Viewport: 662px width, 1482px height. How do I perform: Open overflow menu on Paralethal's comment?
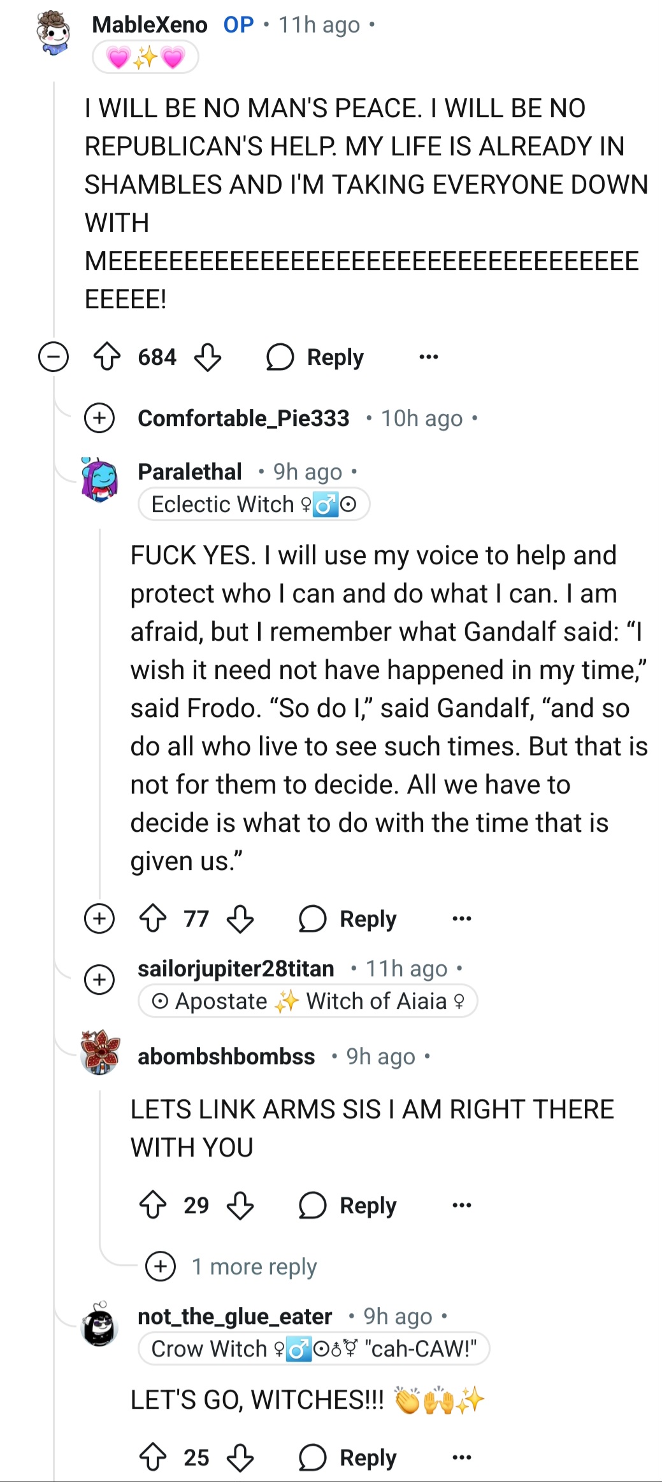461,918
